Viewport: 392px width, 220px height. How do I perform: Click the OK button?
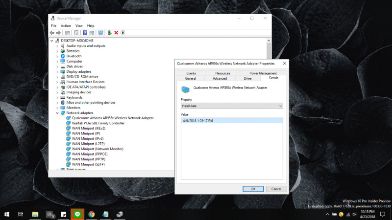[253, 189]
